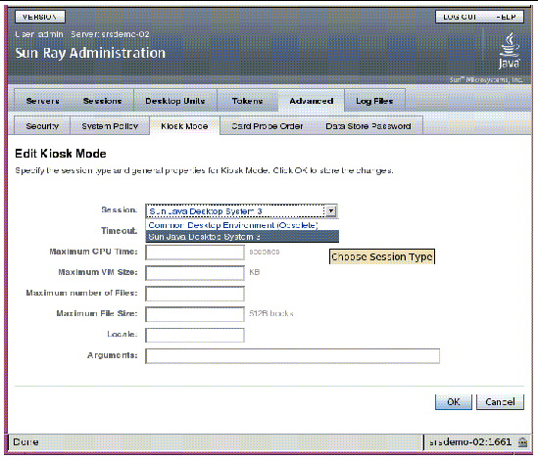
Task: Open the Card Probe Order sub-tab
Action: click(x=268, y=126)
